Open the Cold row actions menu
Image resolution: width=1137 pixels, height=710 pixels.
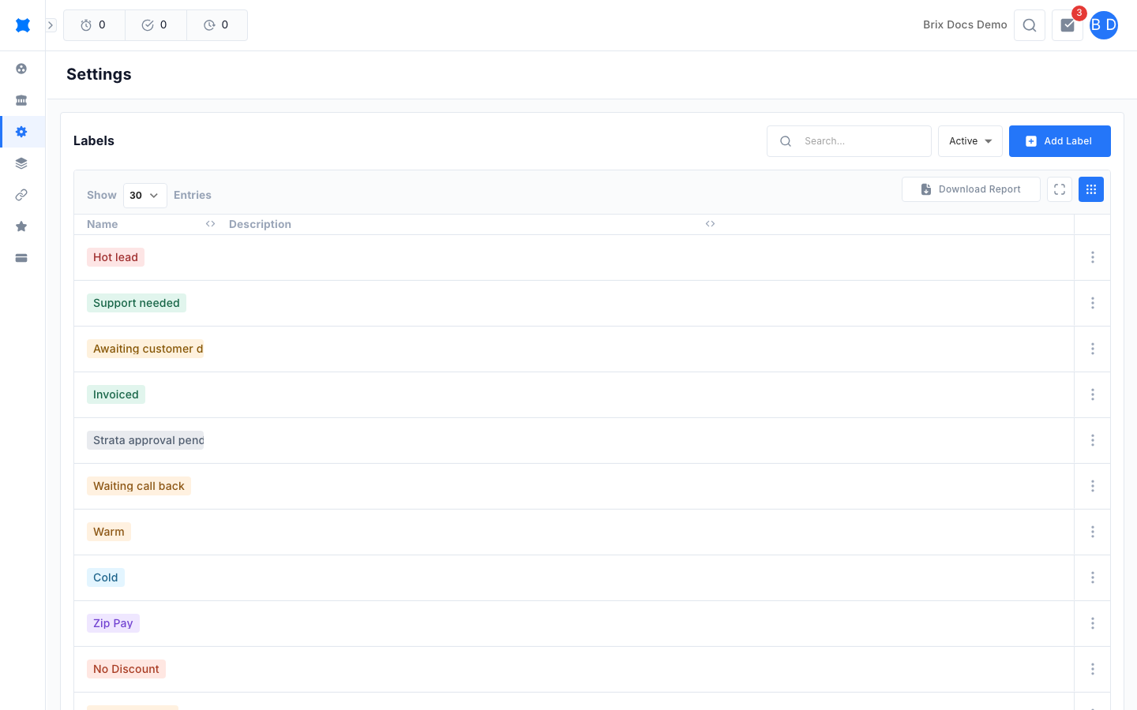click(1093, 577)
